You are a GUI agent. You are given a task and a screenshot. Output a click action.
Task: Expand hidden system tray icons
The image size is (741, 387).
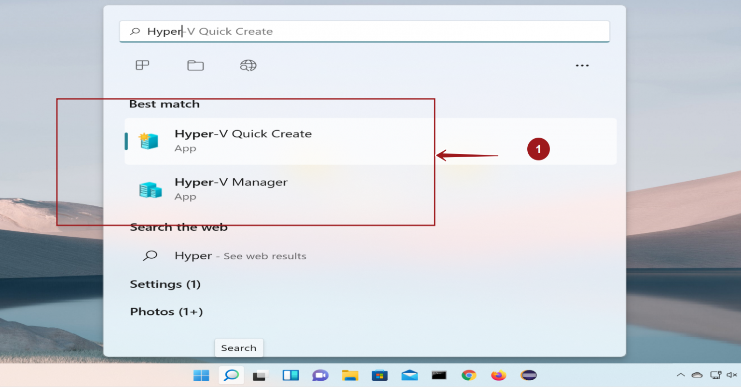coord(680,375)
